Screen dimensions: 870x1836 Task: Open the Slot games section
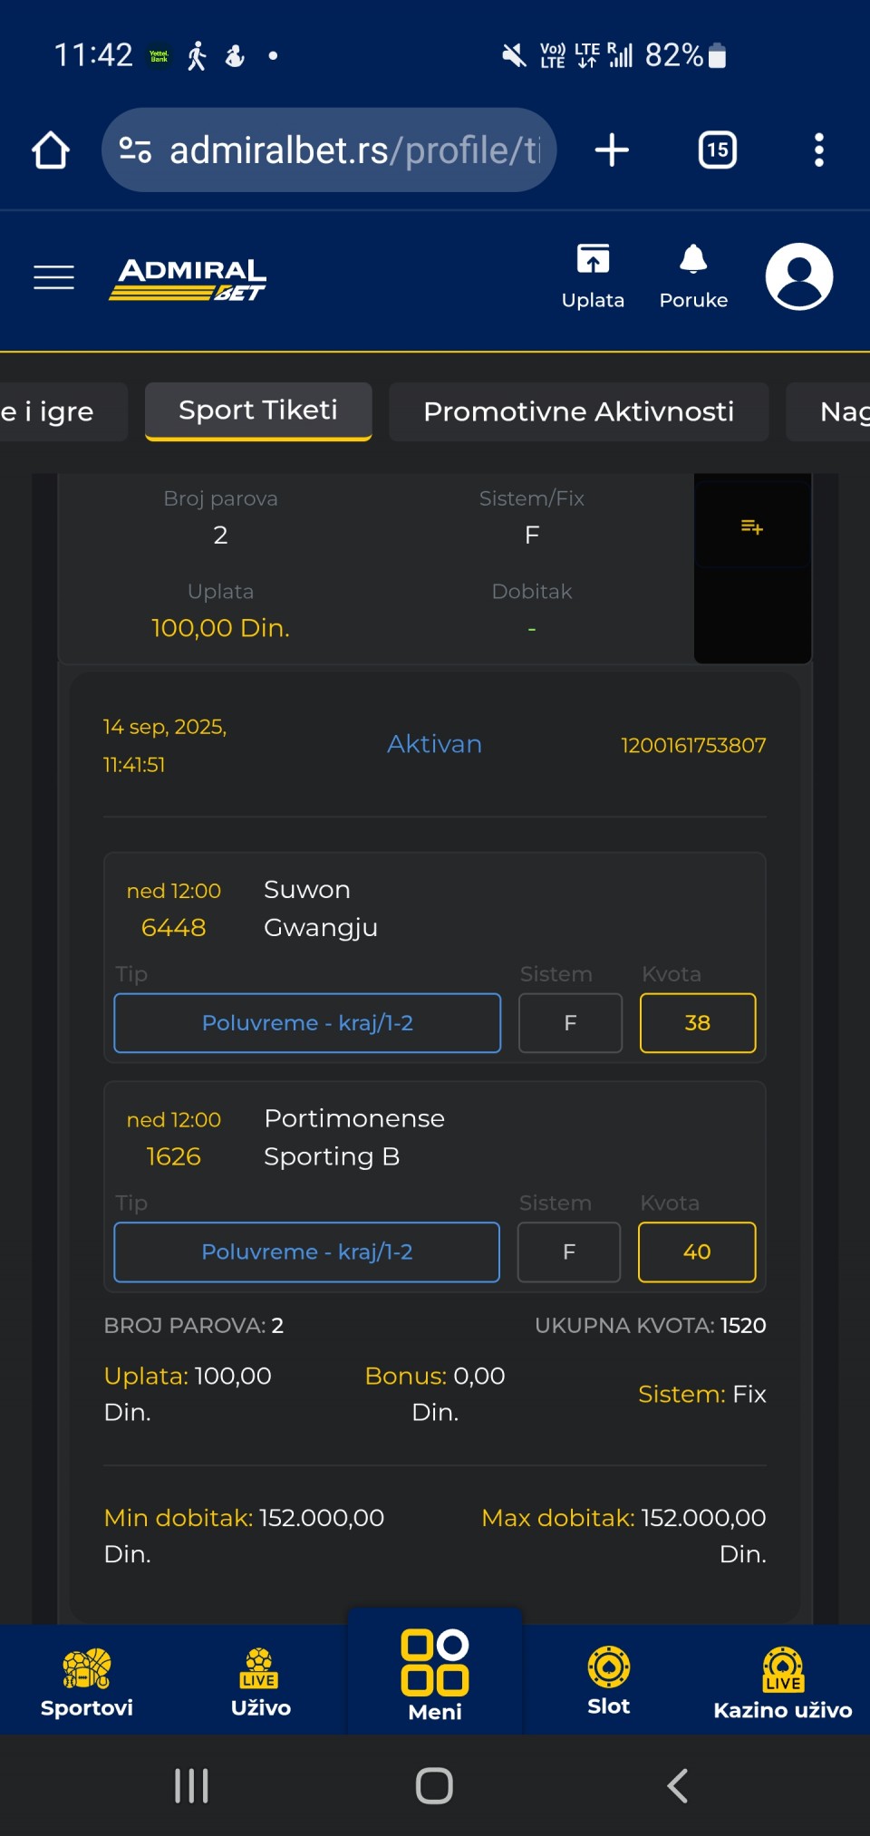609,1682
